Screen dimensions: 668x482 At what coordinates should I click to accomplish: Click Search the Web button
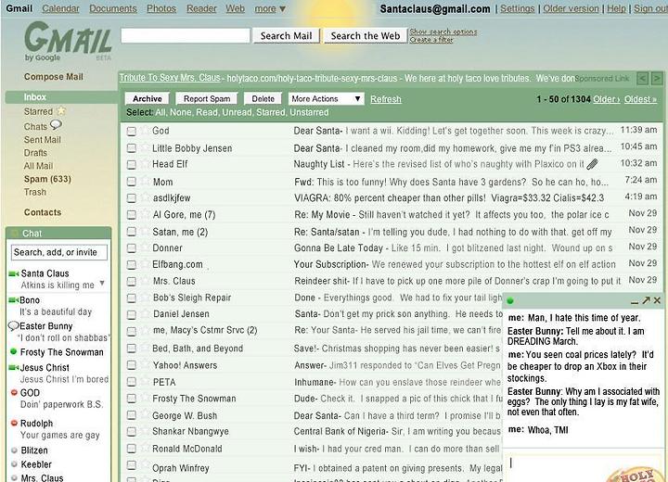click(x=366, y=36)
